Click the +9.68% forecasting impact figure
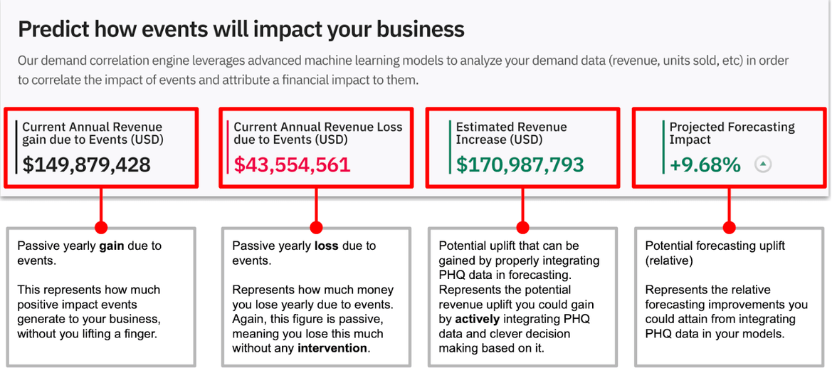837x378 pixels. pyautogui.click(x=705, y=165)
